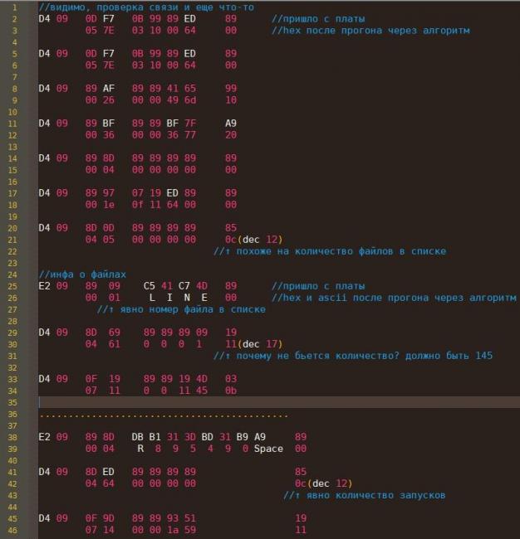Click comment "явно номер файла в списке"
The height and width of the screenshot is (539, 520).
(181, 308)
